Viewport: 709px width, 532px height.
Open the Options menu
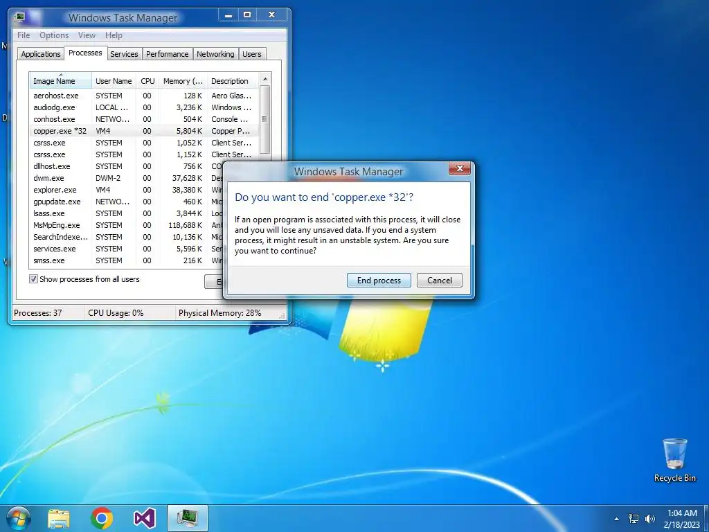click(54, 35)
